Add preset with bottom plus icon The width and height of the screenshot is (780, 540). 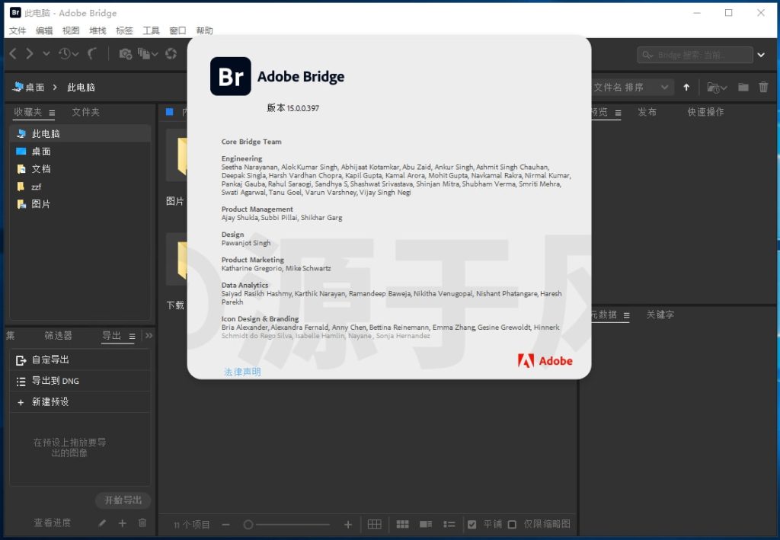click(123, 523)
